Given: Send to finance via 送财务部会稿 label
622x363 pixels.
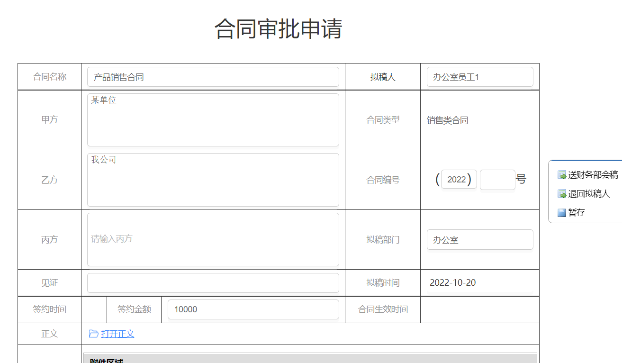Looking at the screenshot, I should [x=593, y=175].
